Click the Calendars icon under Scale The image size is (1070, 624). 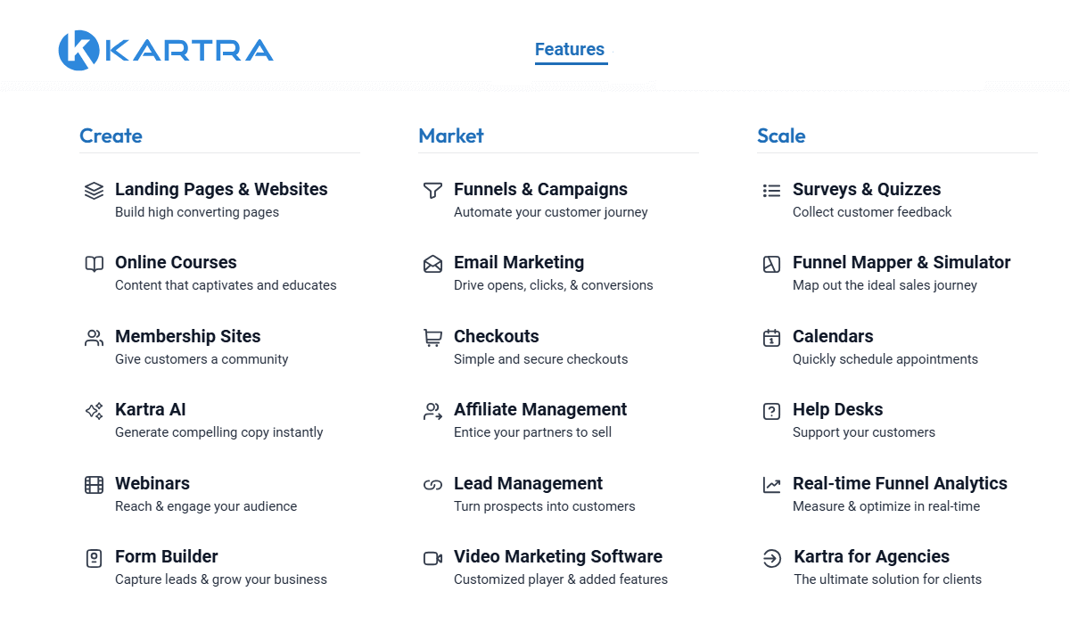[771, 337]
